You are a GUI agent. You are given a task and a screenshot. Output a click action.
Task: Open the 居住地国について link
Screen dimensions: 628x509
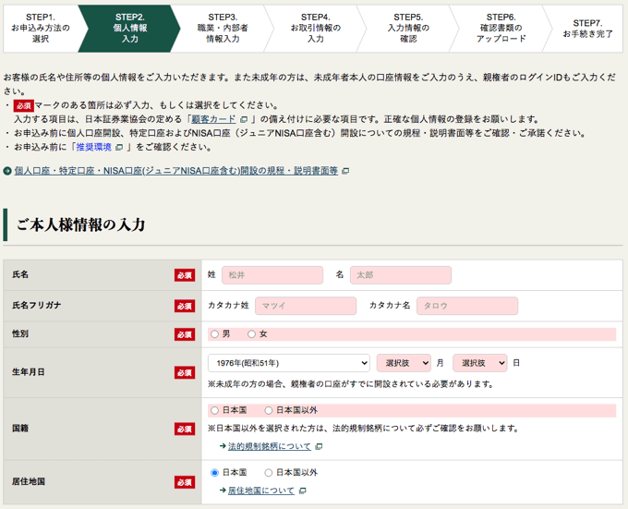[x=261, y=491]
